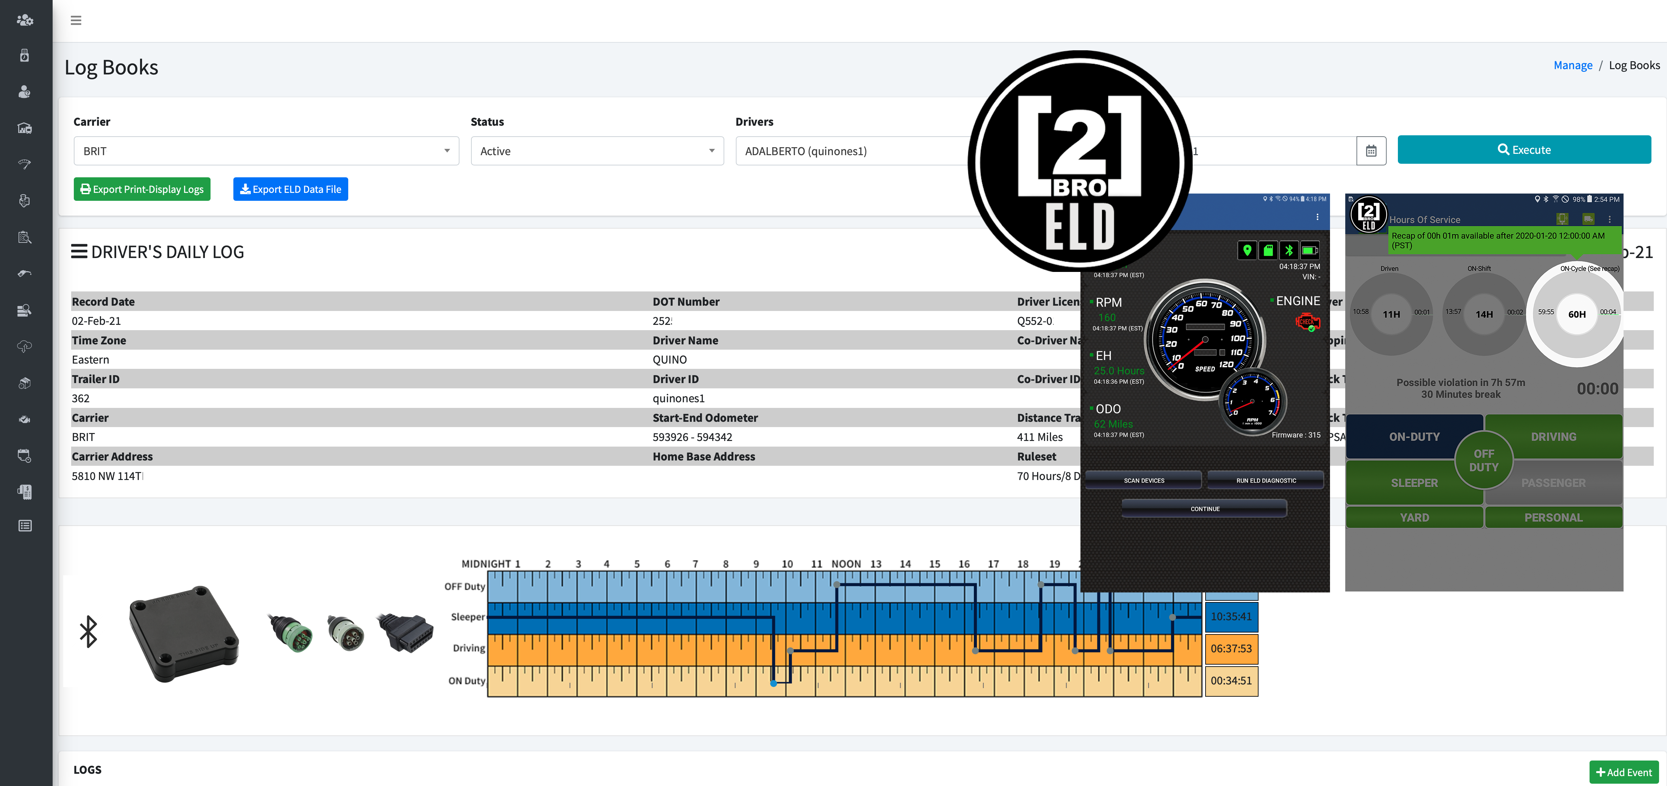Click the invoice receipt sidebar icon
The image size is (1667, 786).
24,492
